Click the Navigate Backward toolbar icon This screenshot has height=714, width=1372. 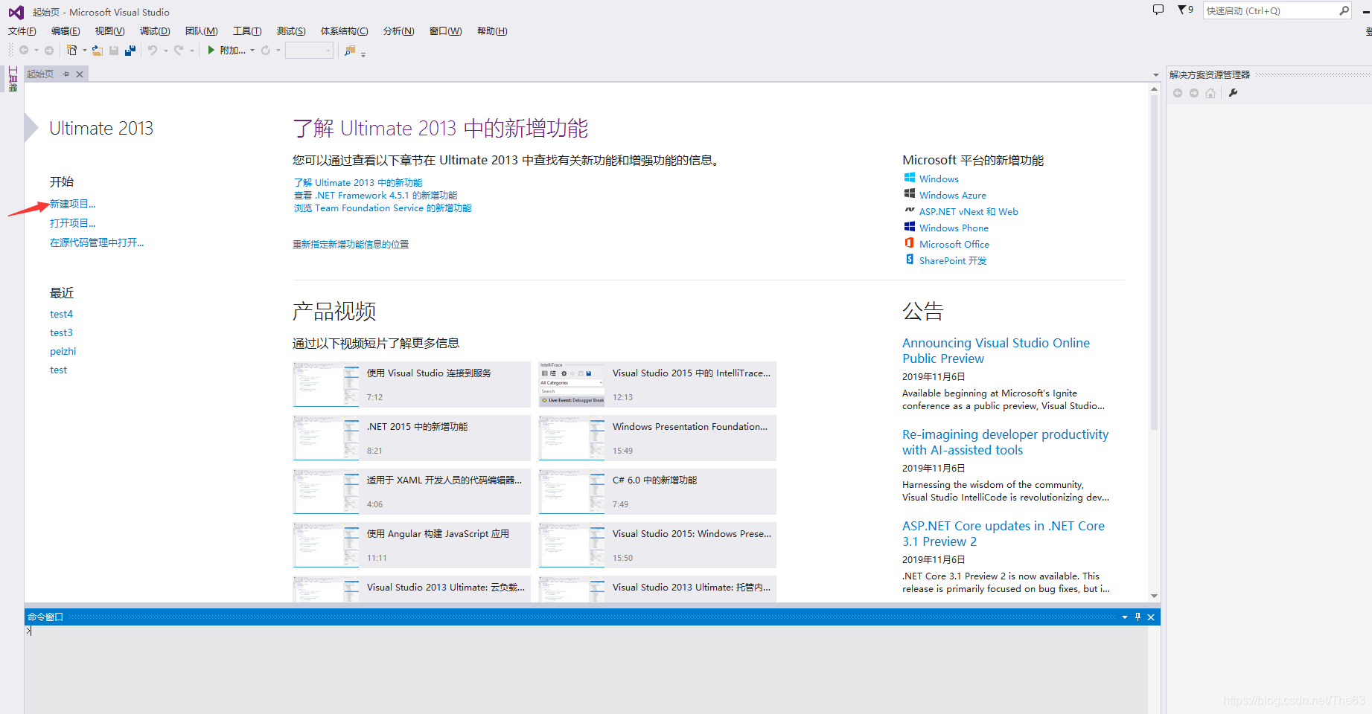[x=24, y=50]
